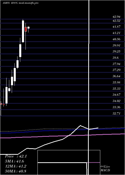Click the 50MA : 40.8 readout
The width and height of the screenshot is (125, 175).
(16, 171)
